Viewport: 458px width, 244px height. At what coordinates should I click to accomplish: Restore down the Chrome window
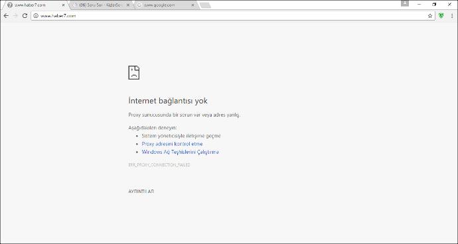(x=434, y=5)
